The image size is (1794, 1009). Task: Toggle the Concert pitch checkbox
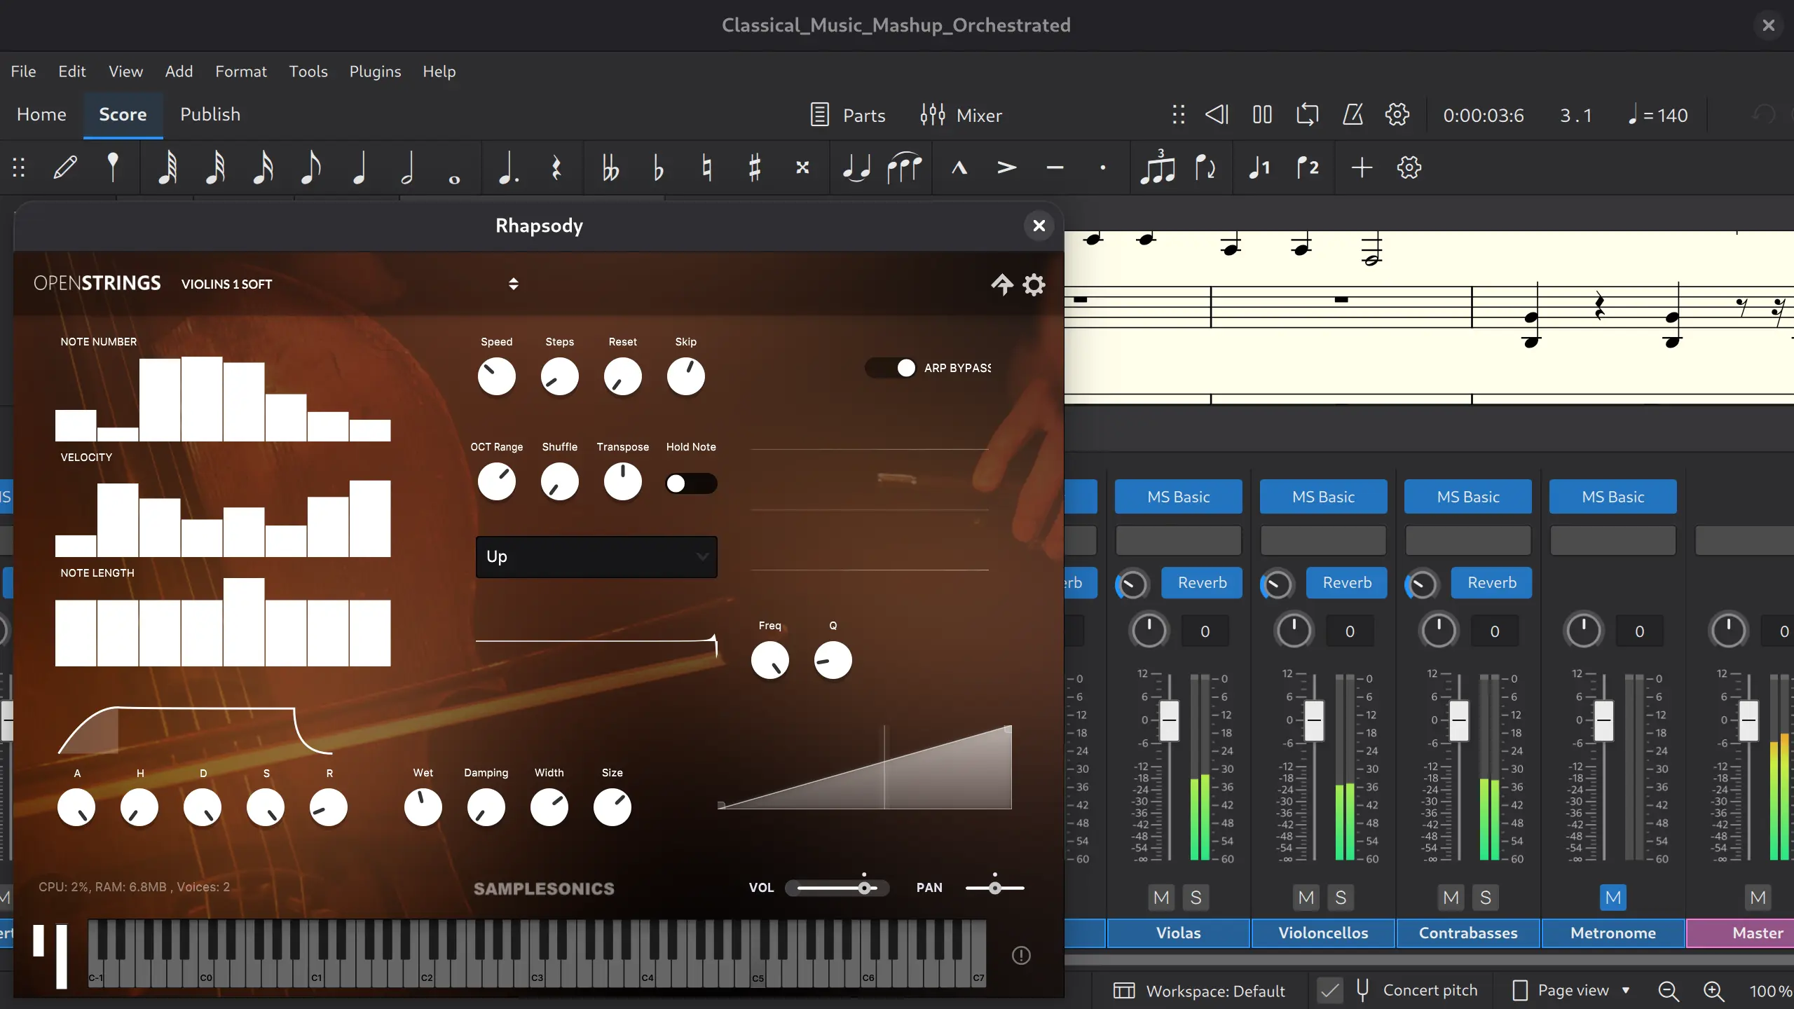(x=1329, y=991)
